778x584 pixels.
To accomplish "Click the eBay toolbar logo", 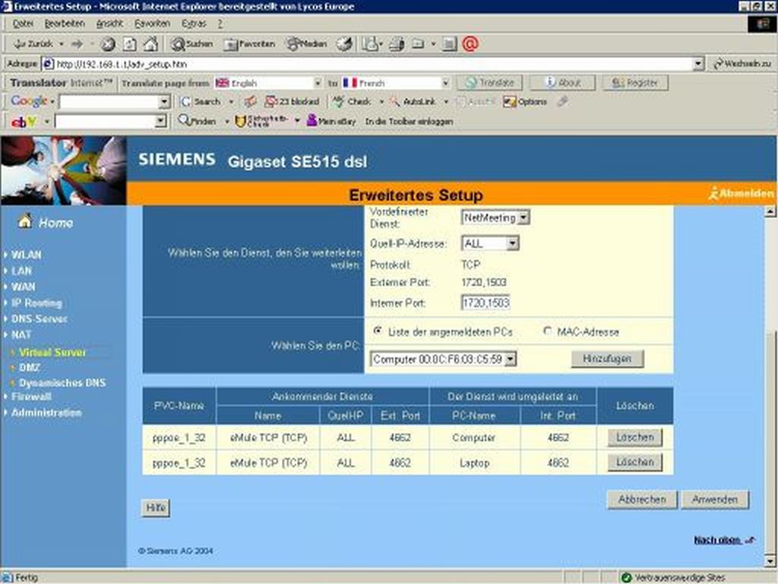I will 24,121.
